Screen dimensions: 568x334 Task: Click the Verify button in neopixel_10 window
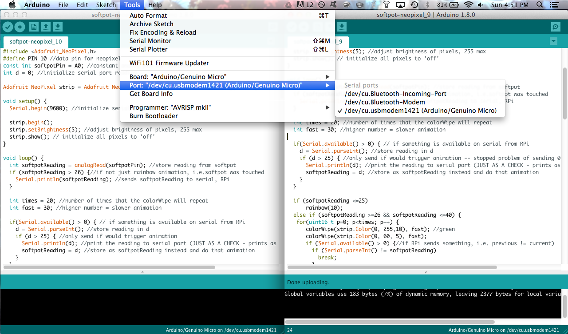pos(8,27)
